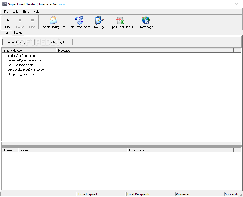
Task: Click the application icon in title bar
Action: pos(4,4)
